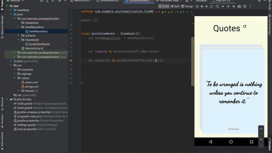Open the Resource Manager tool window
Image resolution: width=272 pixels, height=153 pixels.
click(2, 27)
